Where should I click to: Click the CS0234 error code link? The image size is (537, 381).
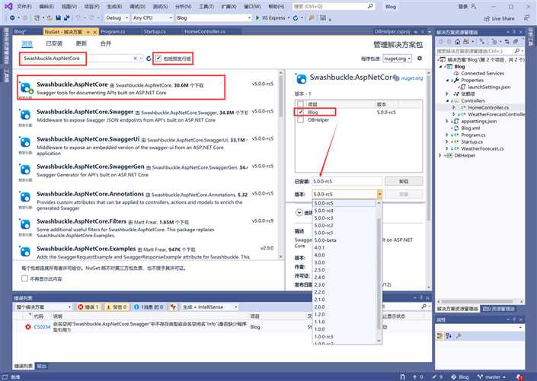(x=42, y=327)
